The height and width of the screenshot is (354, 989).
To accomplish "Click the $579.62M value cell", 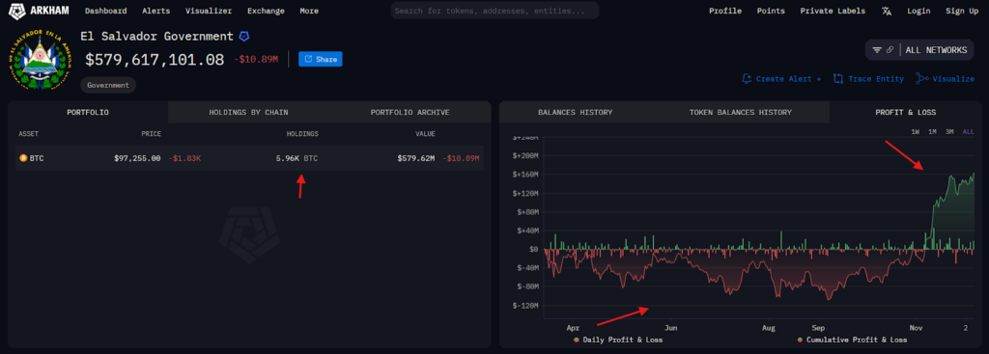I will pos(415,158).
